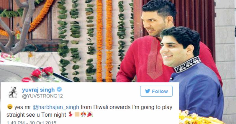Open yuvraj singh's profile avatar
The width and height of the screenshot is (236, 124).
(x=13, y=92)
